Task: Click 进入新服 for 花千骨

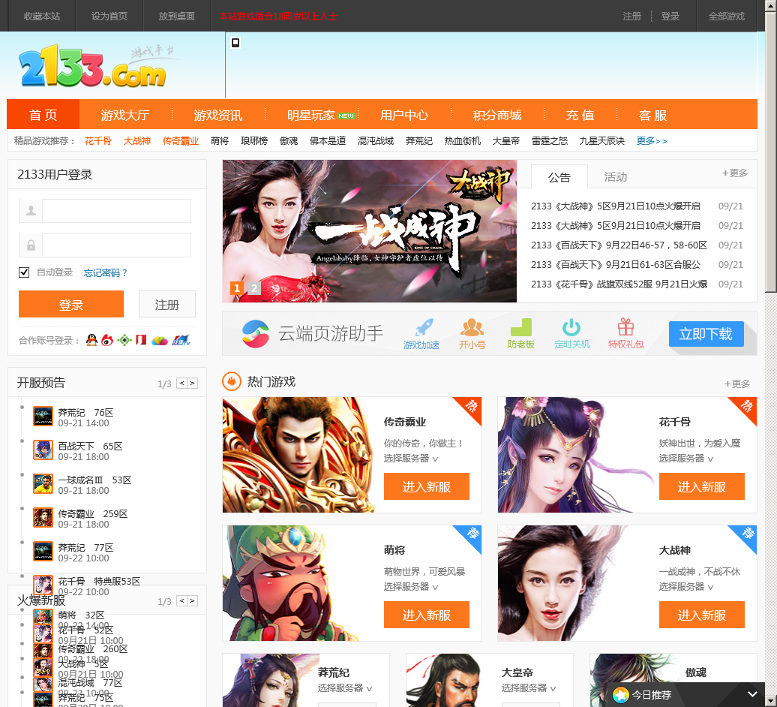Action: [702, 486]
